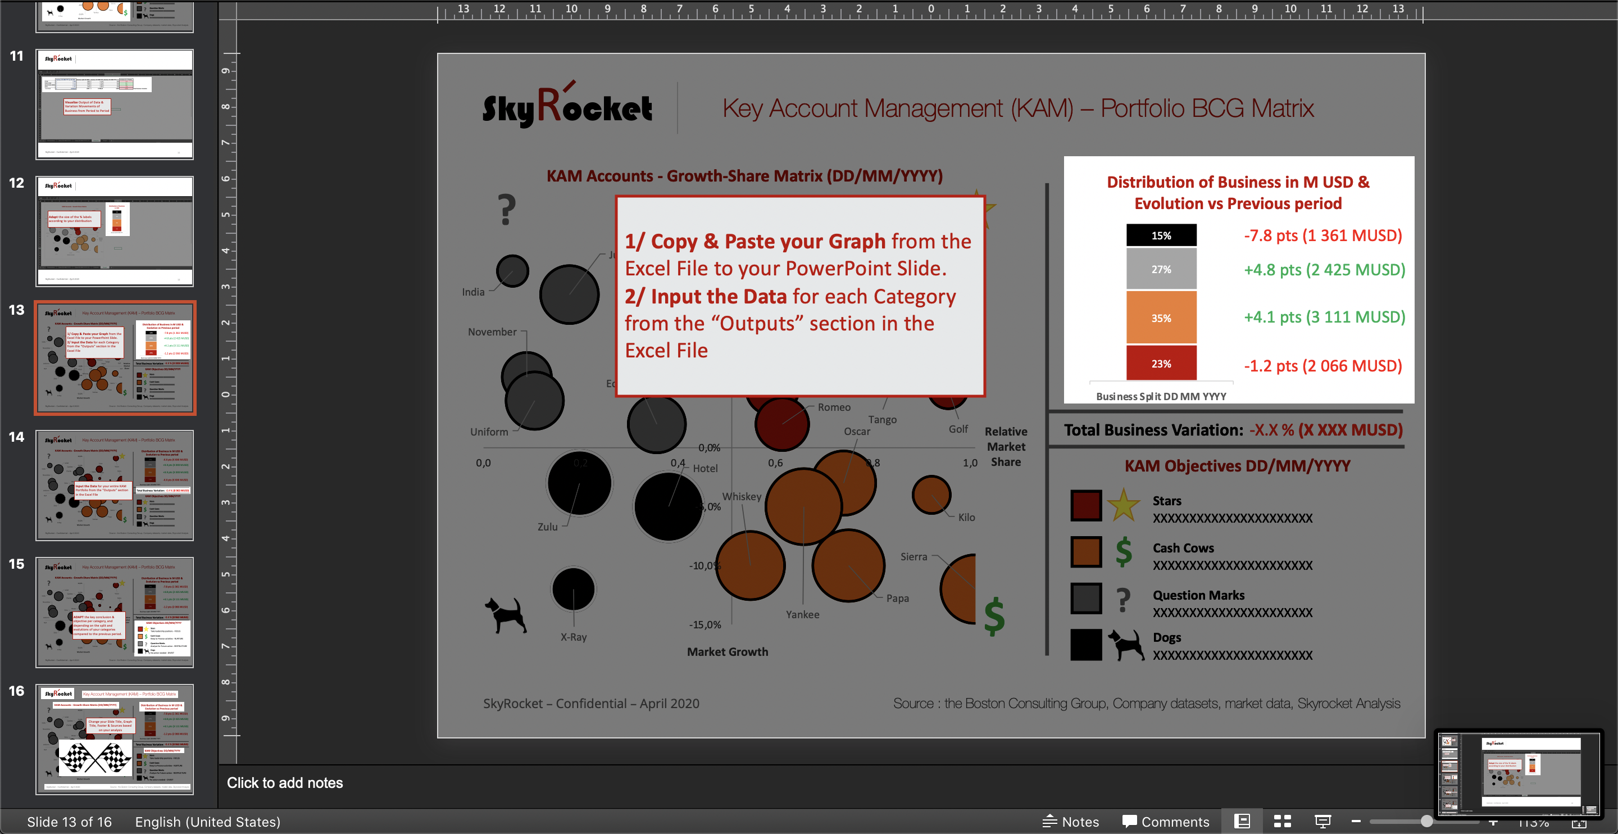
Task: Select the Zulu label in the chart
Action: 547,527
